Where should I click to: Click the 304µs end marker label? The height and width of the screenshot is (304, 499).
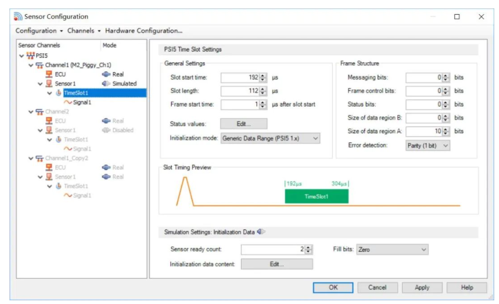click(340, 184)
